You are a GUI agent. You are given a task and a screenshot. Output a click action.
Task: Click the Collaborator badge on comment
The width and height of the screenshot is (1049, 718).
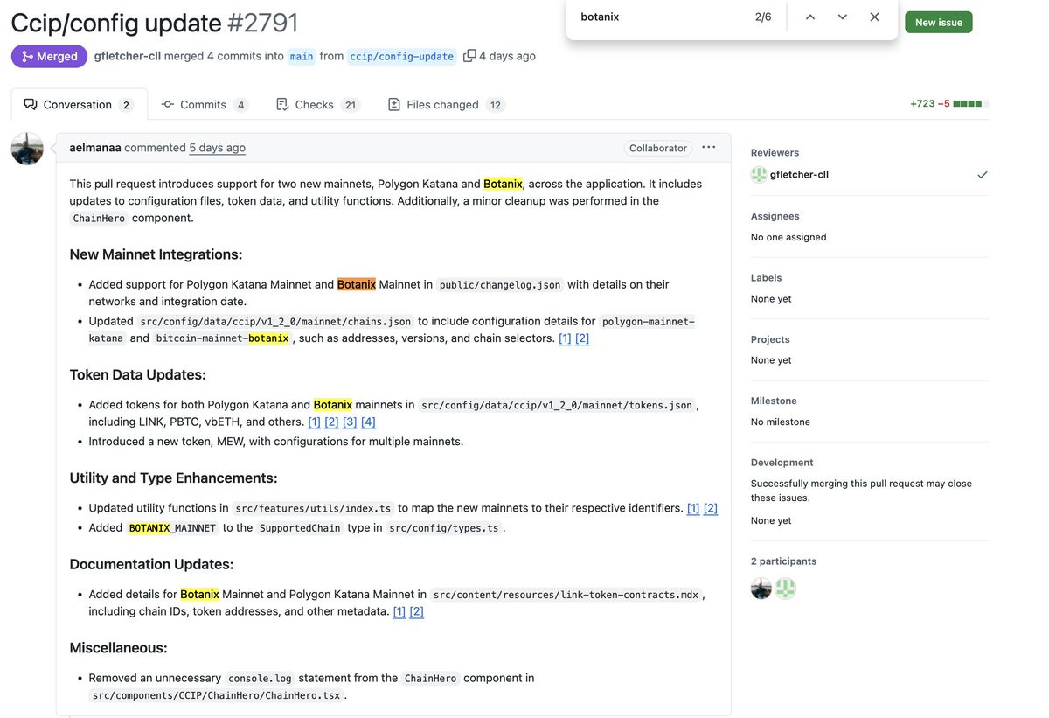tap(657, 148)
